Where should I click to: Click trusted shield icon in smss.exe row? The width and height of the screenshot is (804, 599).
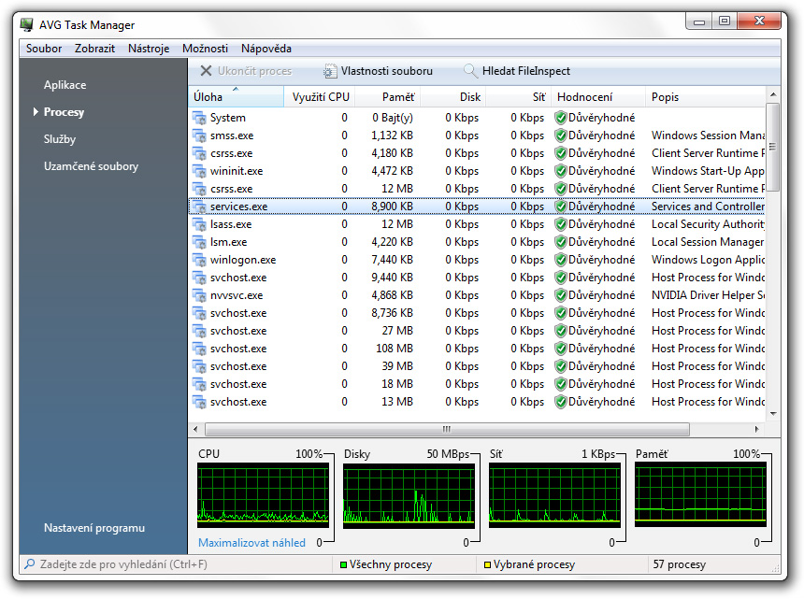pos(560,135)
